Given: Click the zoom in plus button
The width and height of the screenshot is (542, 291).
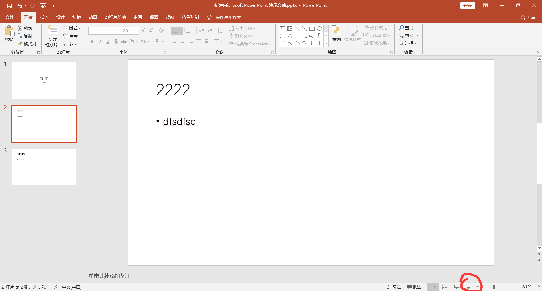Looking at the screenshot, I should [x=518, y=287].
